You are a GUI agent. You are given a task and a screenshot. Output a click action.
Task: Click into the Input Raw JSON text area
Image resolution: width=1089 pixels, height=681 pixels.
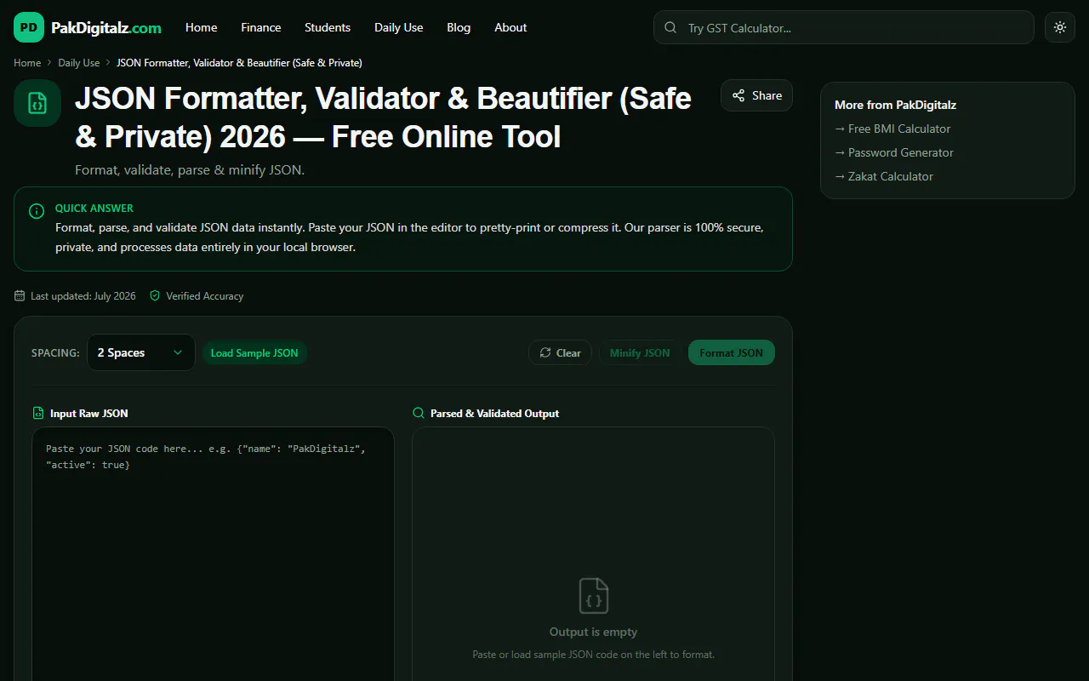[x=214, y=553]
